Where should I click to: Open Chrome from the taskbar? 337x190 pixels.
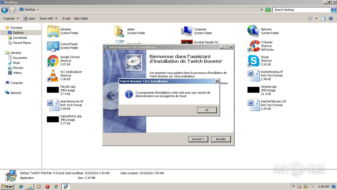click(56, 187)
